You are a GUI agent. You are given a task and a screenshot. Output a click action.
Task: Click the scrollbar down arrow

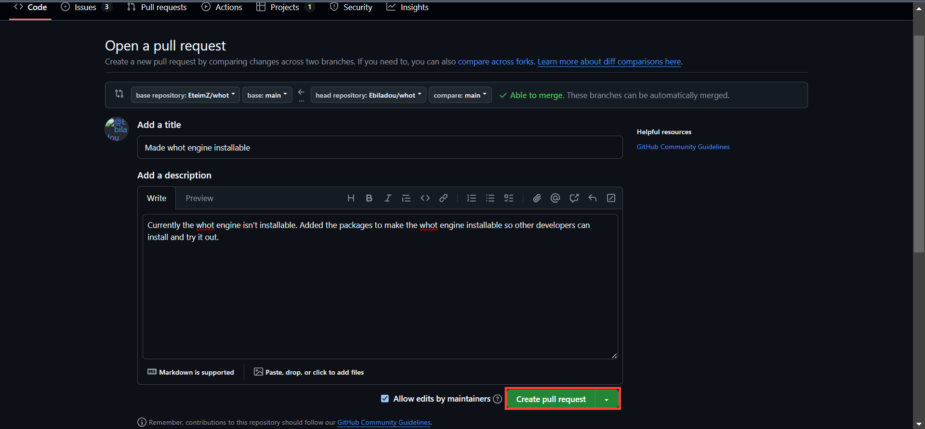pyautogui.click(x=919, y=424)
